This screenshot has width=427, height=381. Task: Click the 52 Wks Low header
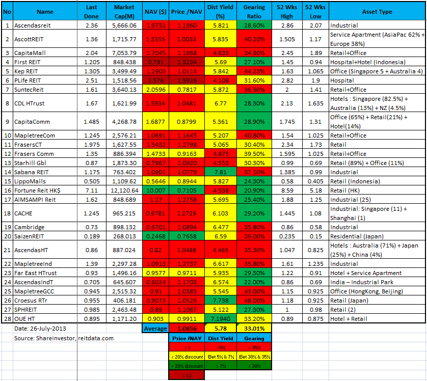click(315, 12)
